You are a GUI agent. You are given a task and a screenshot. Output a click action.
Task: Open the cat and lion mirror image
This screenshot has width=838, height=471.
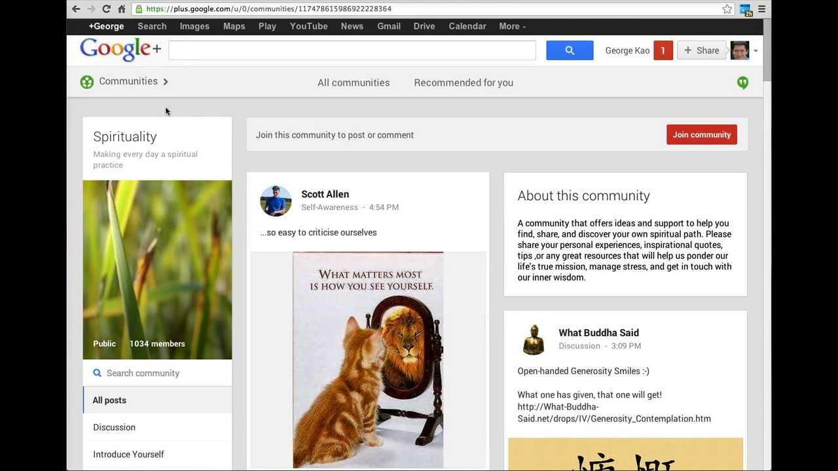(368, 360)
